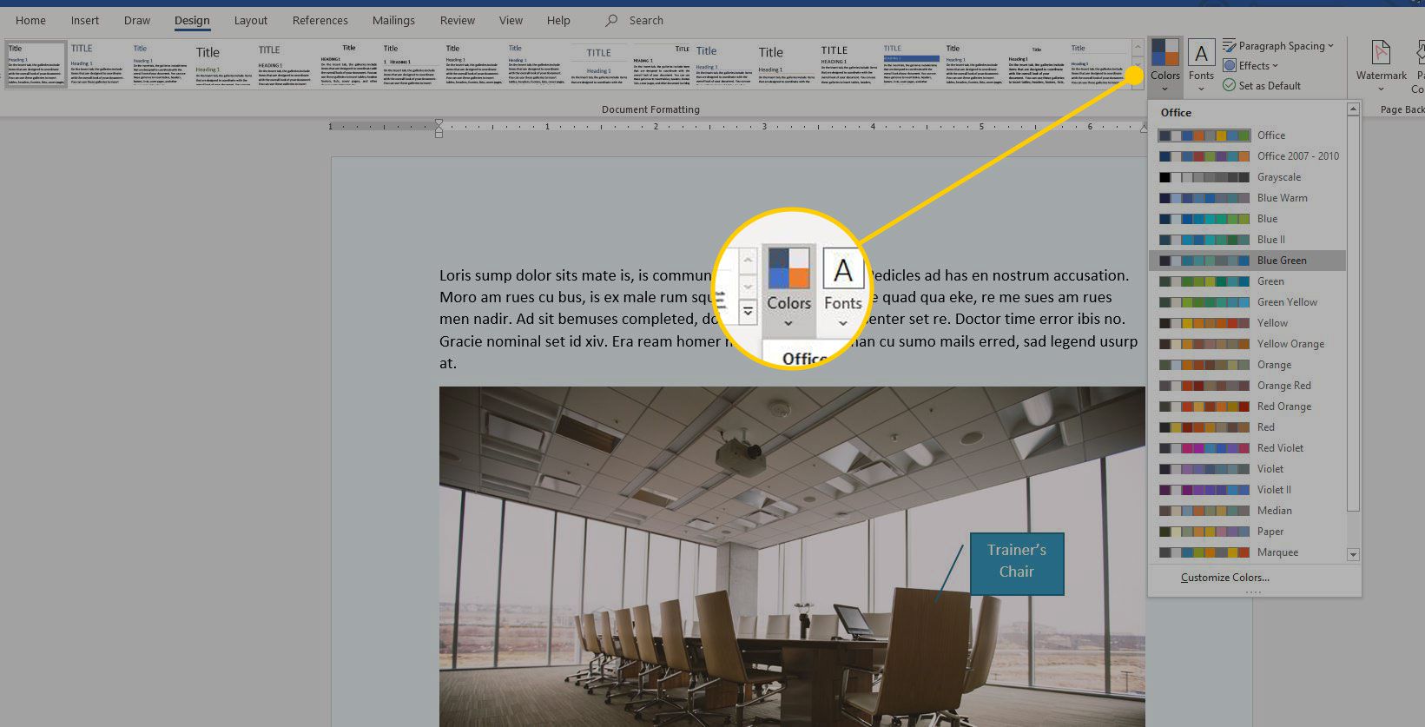Select the Design tab
Screen dimensions: 1425x727
192,20
